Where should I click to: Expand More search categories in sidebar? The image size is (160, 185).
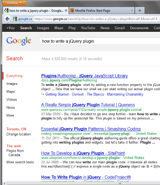coord(10,115)
